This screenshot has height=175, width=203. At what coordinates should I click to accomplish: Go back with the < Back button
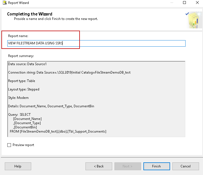pyautogui.click(x=99, y=166)
